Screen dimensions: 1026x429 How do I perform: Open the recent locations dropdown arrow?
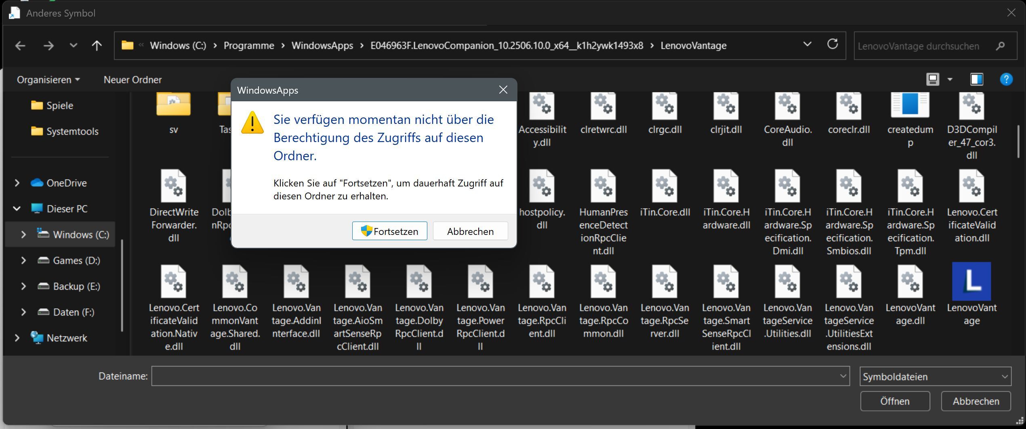coord(73,46)
